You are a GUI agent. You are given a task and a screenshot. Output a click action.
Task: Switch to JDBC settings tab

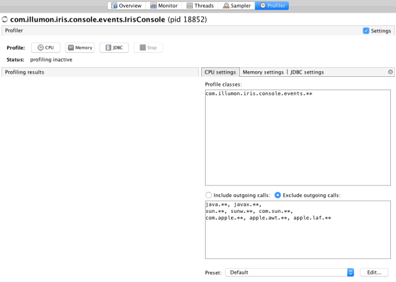pyautogui.click(x=307, y=72)
